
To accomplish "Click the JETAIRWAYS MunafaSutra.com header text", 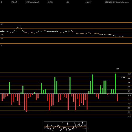I will click(x=117, y=2).
